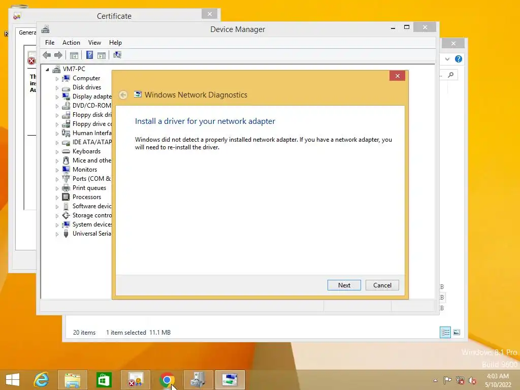Open the Windows Start button
Image resolution: width=520 pixels, height=390 pixels.
pyautogui.click(x=13, y=380)
